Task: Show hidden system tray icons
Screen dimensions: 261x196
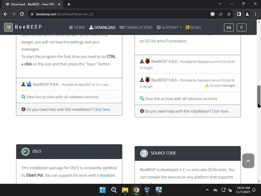Action: pyautogui.click(x=207, y=190)
